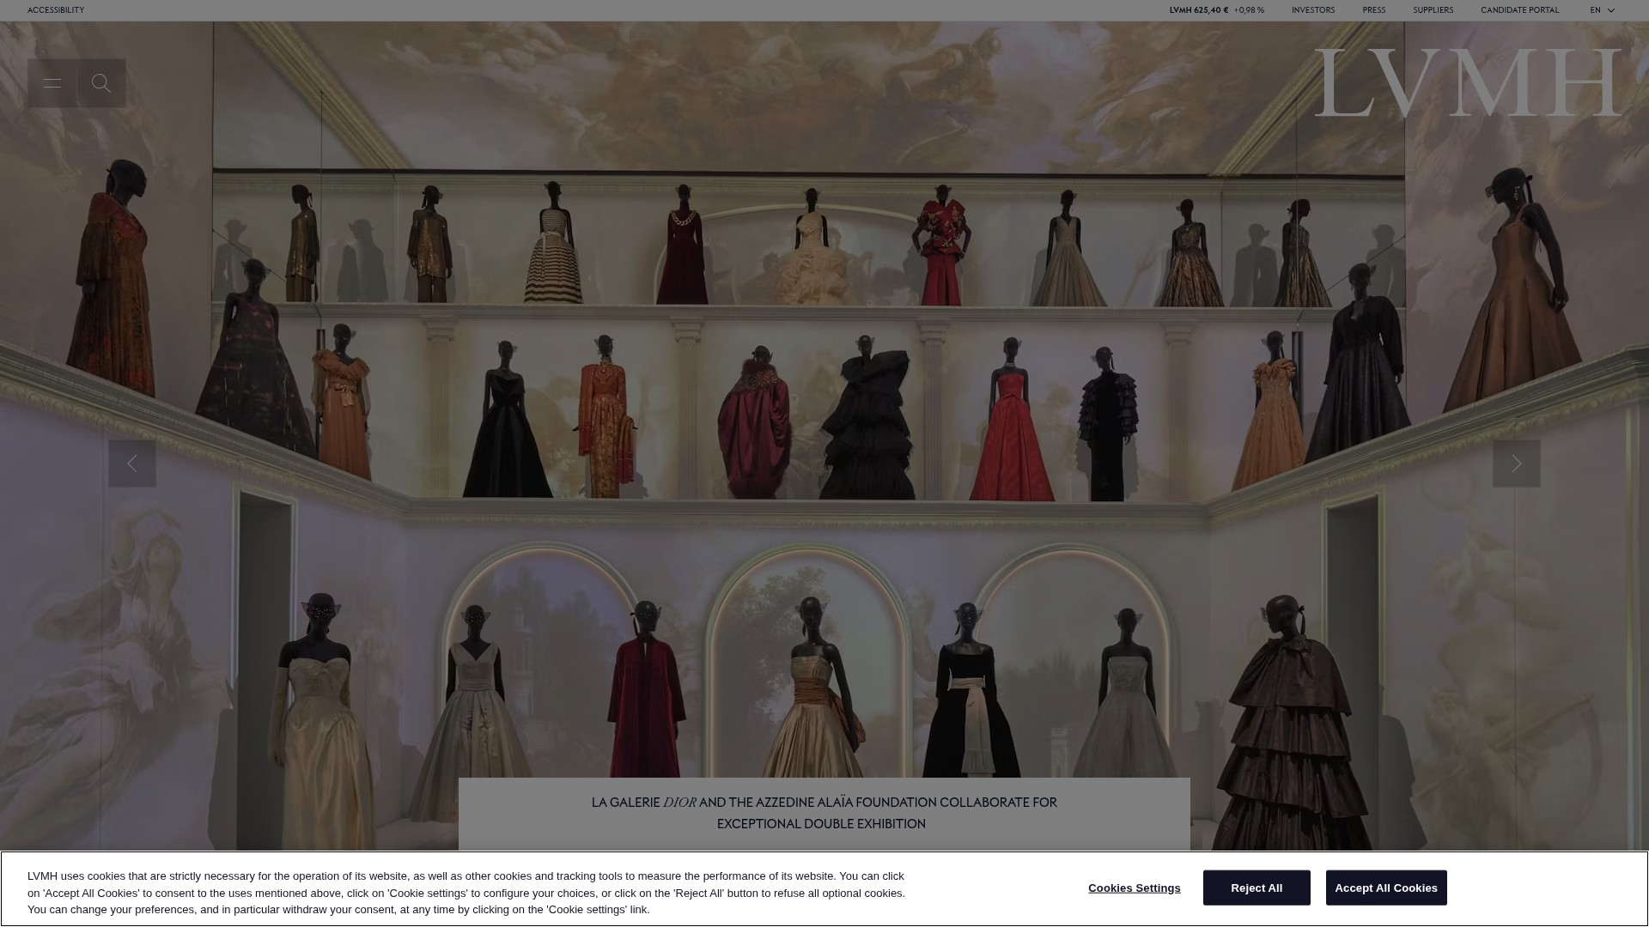The image size is (1649, 927).
Task: Open the Suppliers menu item
Action: 1433,10
